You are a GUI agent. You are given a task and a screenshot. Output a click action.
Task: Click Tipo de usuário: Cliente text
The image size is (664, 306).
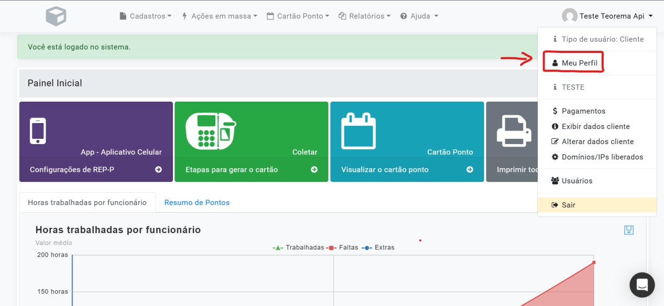tap(603, 39)
